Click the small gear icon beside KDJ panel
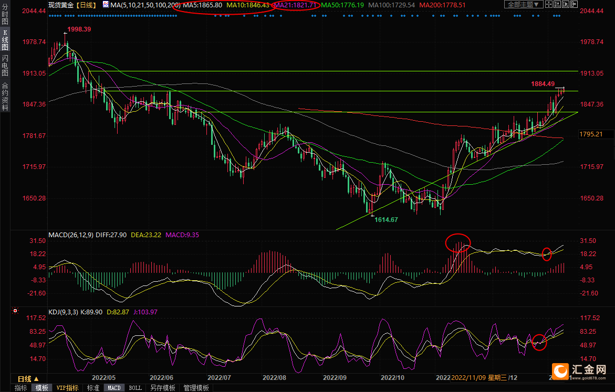 [15, 311]
